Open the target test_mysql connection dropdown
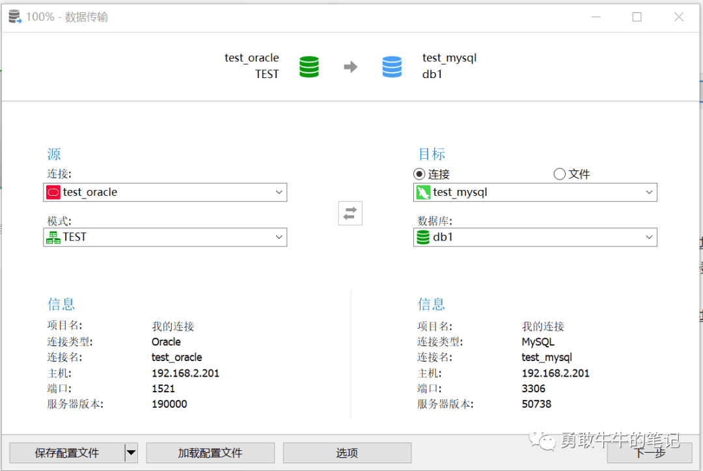The image size is (703, 471). 649,193
